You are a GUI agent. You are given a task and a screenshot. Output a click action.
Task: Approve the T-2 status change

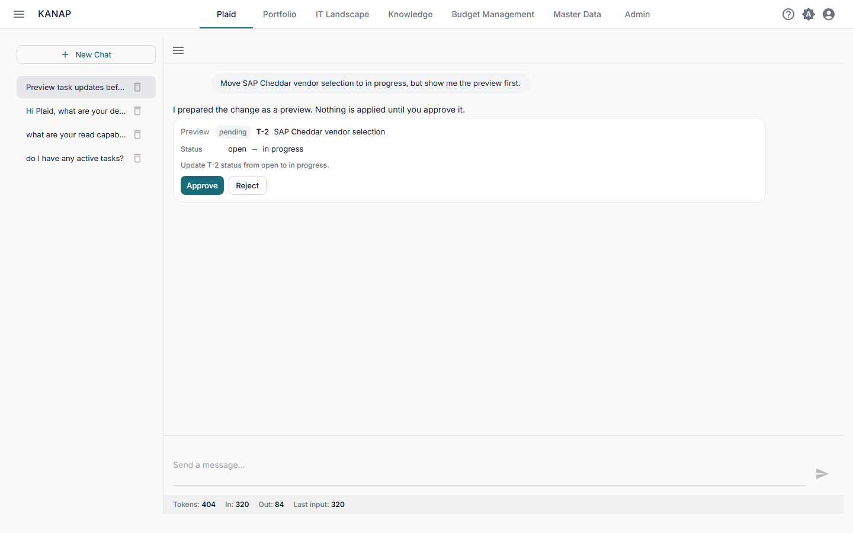pyautogui.click(x=202, y=185)
